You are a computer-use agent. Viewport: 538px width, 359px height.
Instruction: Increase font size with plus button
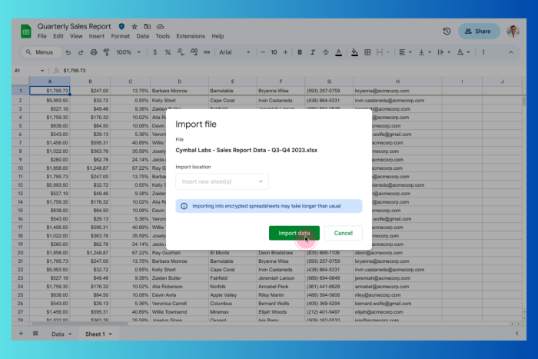285,52
